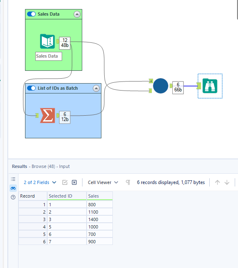This screenshot has height=268, width=238.
Task: Click the blue batch macro circle tool
Action: click(x=160, y=86)
